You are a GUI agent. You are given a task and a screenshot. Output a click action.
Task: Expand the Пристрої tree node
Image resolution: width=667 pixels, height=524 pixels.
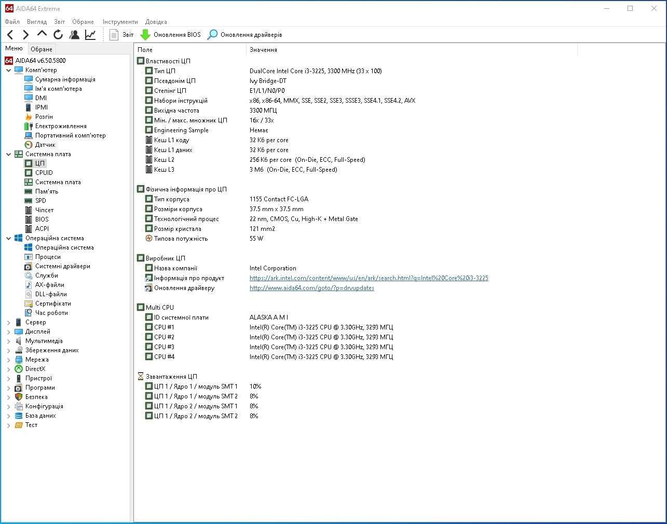coord(8,378)
